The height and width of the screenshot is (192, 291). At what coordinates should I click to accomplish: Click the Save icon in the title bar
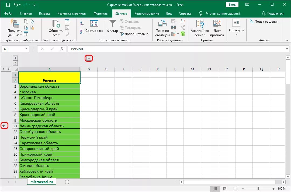click(8, 5)
